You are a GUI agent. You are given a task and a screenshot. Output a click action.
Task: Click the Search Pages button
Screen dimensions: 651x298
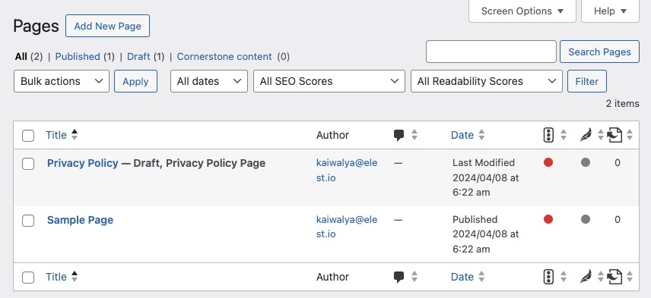[599, 52]
